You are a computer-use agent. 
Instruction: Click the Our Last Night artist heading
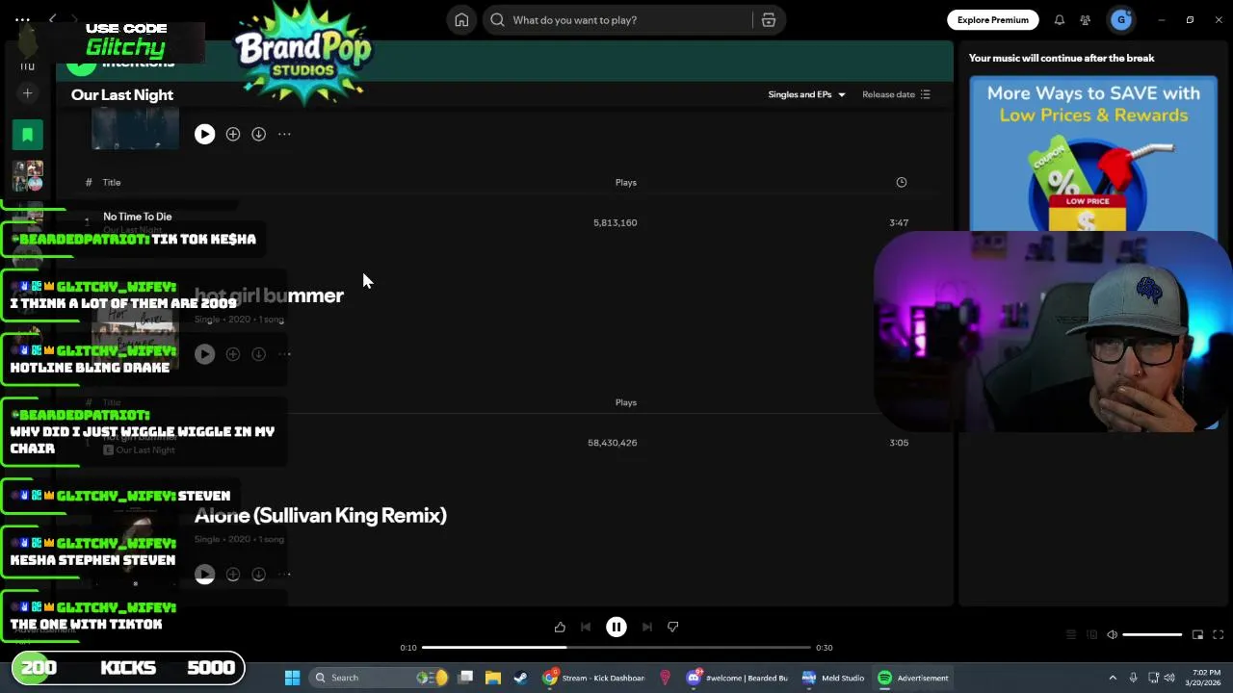[122, 94]
